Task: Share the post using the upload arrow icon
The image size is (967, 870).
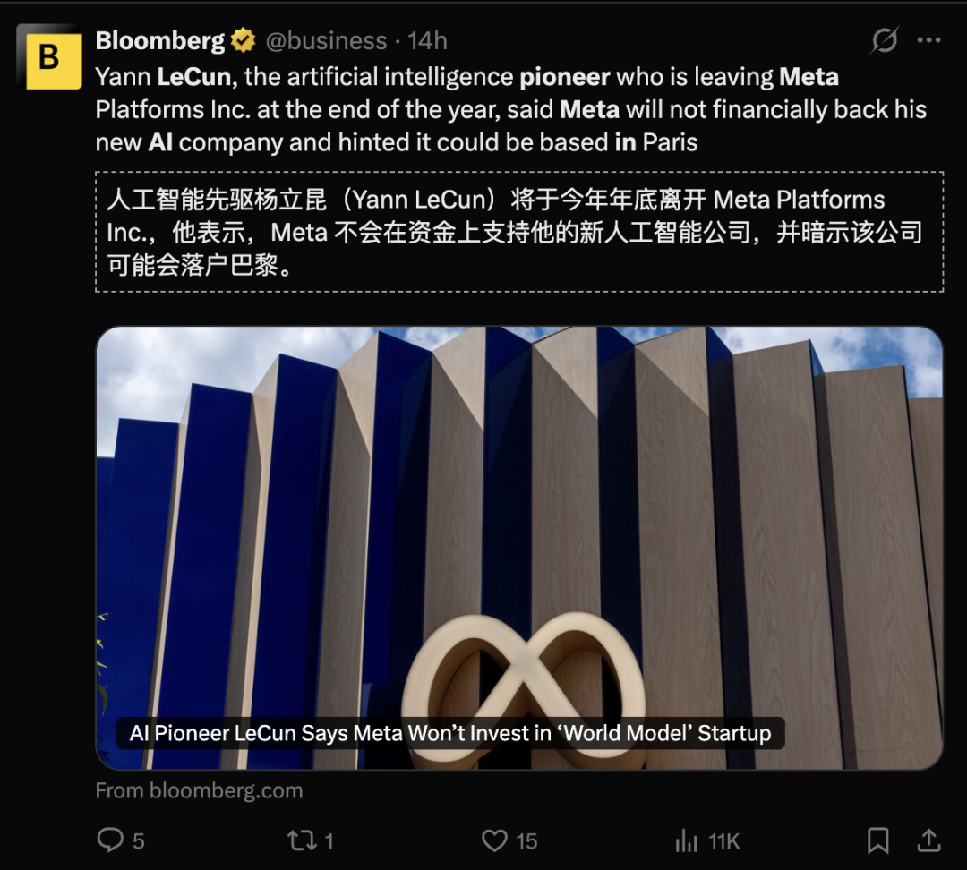Action: click(x=928, y=840)
